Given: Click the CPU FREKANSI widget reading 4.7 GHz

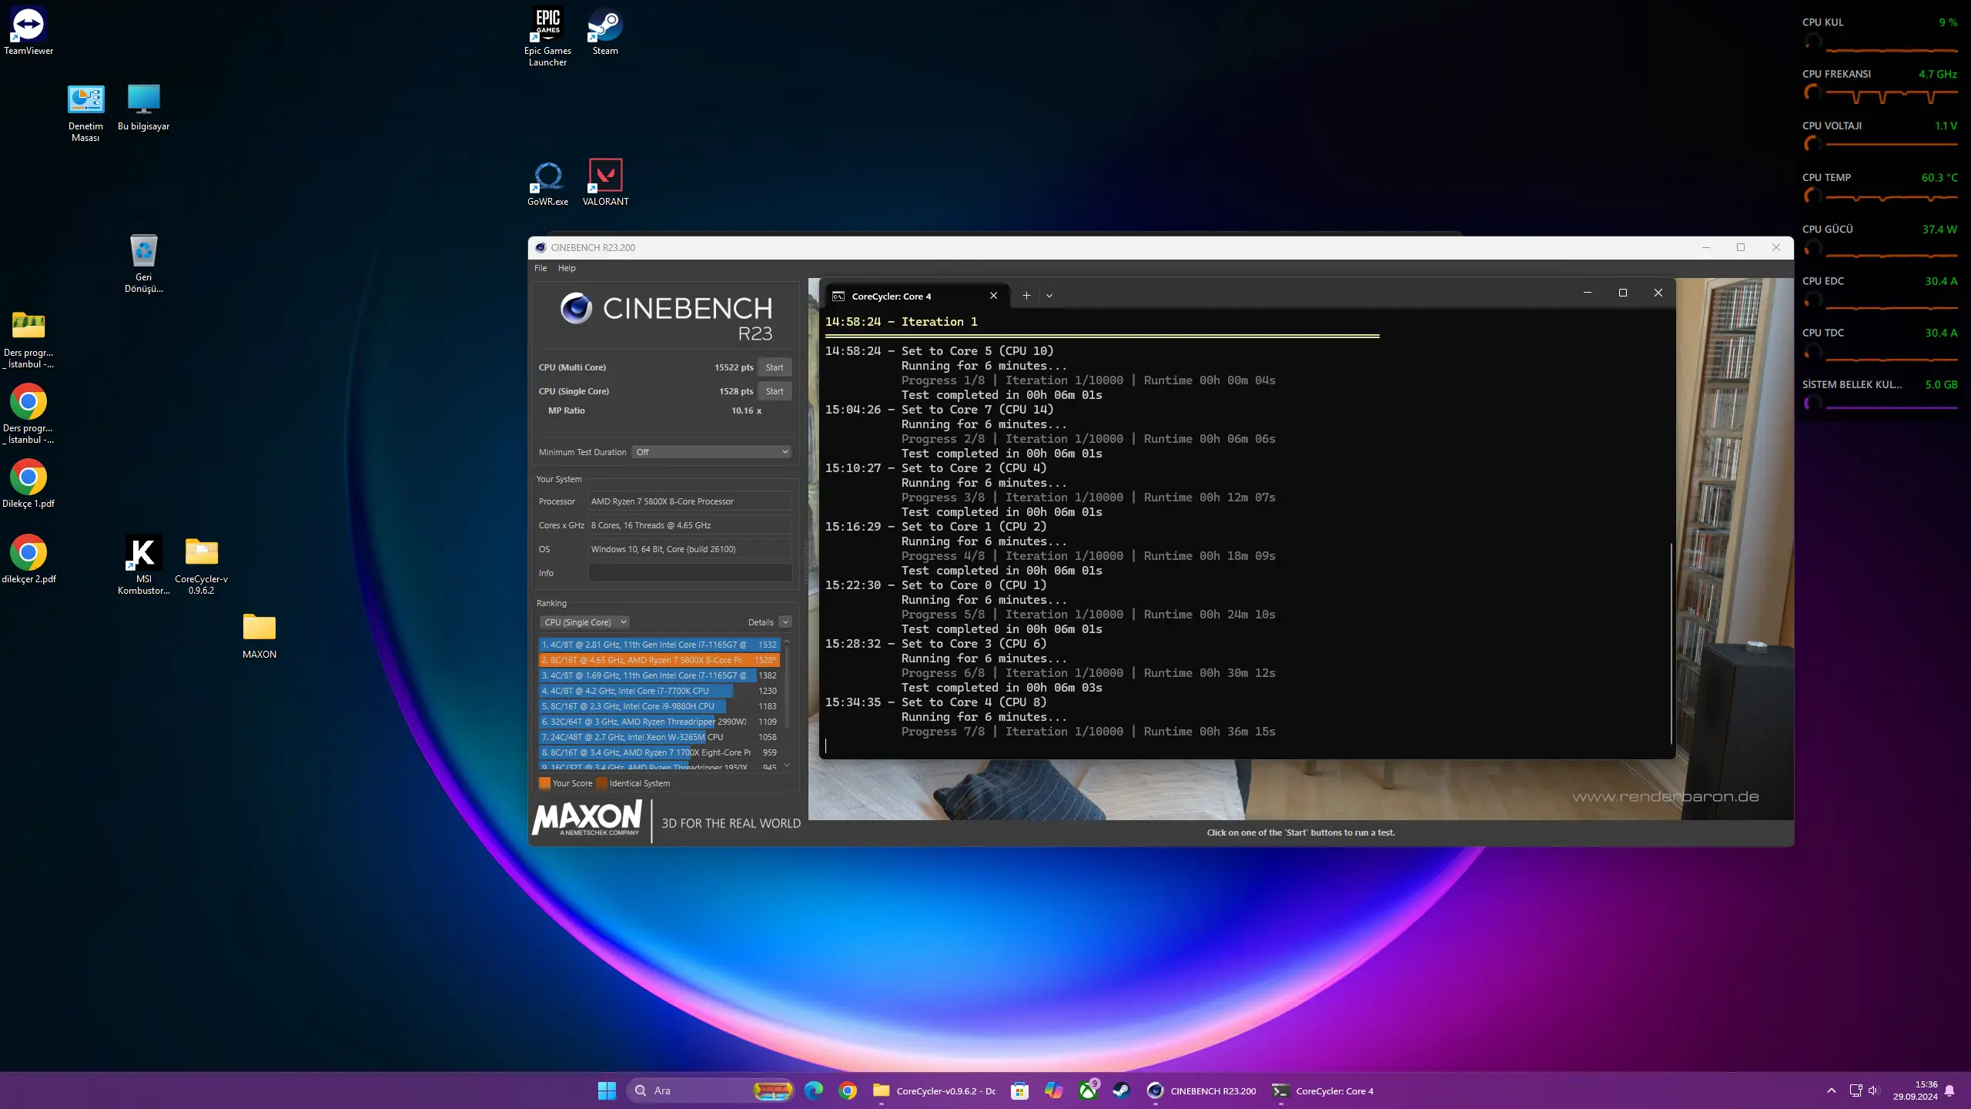Looking at the screenshot, I should click(x=1879, y=85).
